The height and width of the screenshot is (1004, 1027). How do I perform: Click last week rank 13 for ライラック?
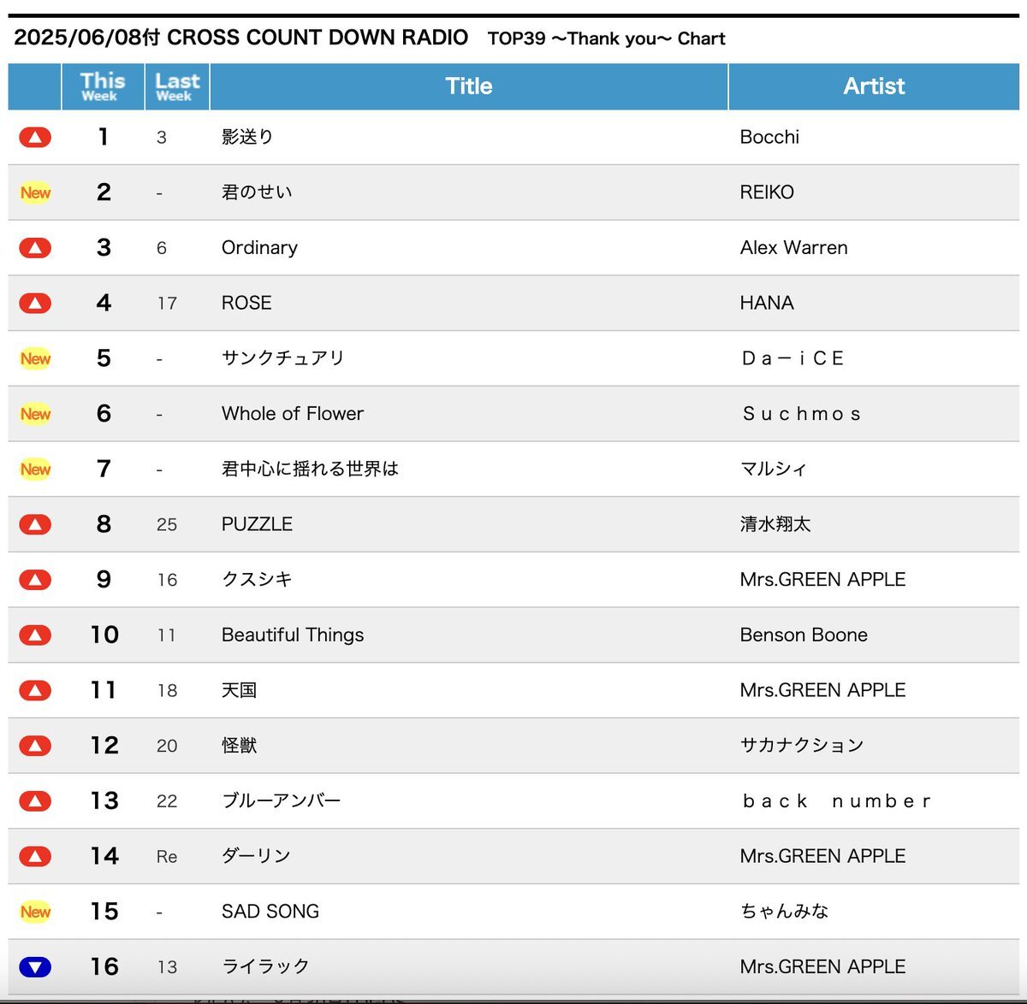coord(167,967)
